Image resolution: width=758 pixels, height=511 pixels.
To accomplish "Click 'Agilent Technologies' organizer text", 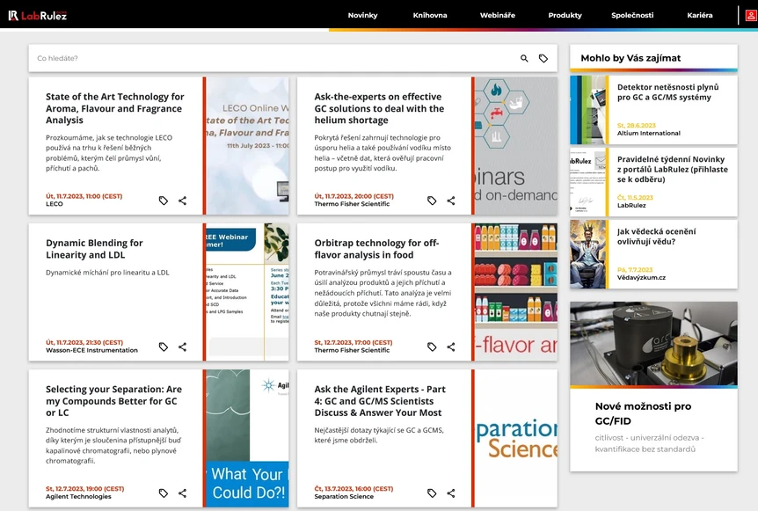I will pos(78,497).
